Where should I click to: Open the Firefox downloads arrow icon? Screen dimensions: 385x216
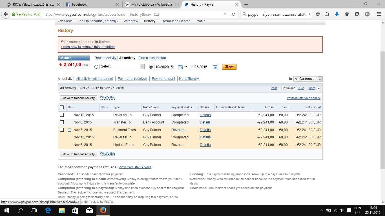coord(337,14)
